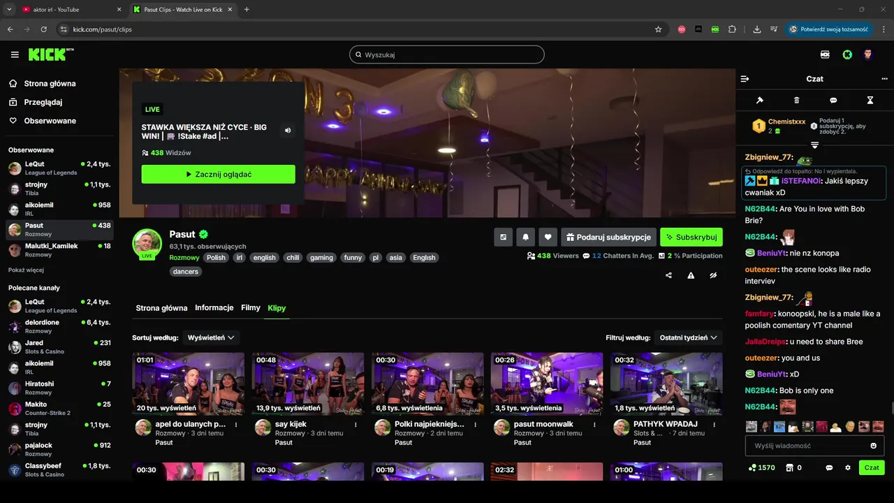Viewport: 894px width, 503px height.
Task: Click the KICK logo
Action: pyautogui.click(x=51, y=54)
